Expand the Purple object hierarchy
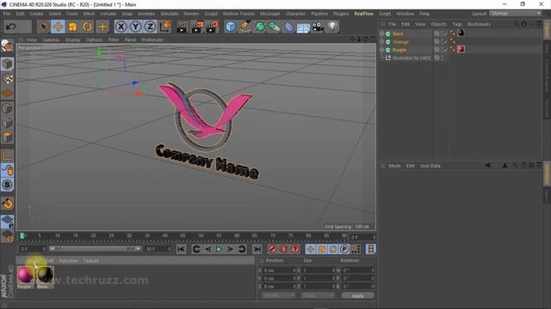 click(382, 50)
